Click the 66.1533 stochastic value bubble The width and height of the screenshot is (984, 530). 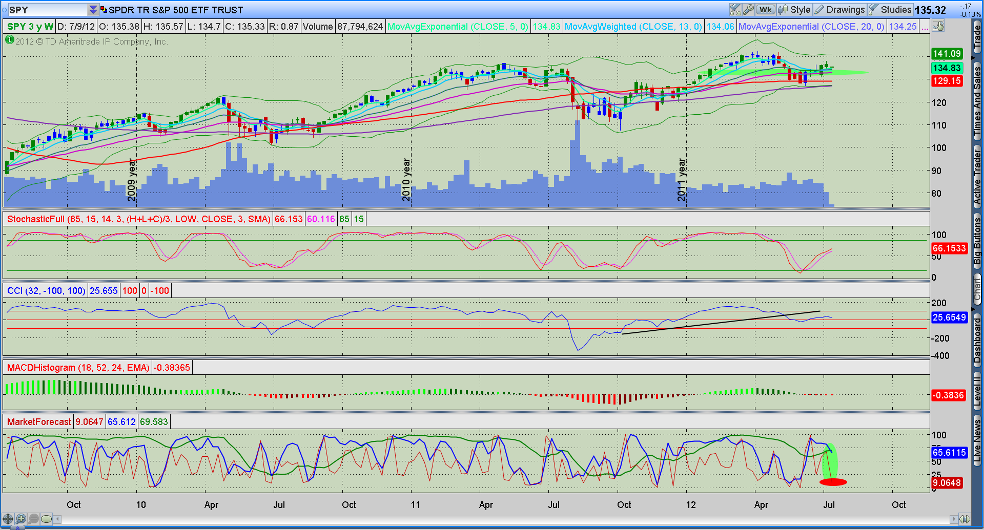point(949,248)
